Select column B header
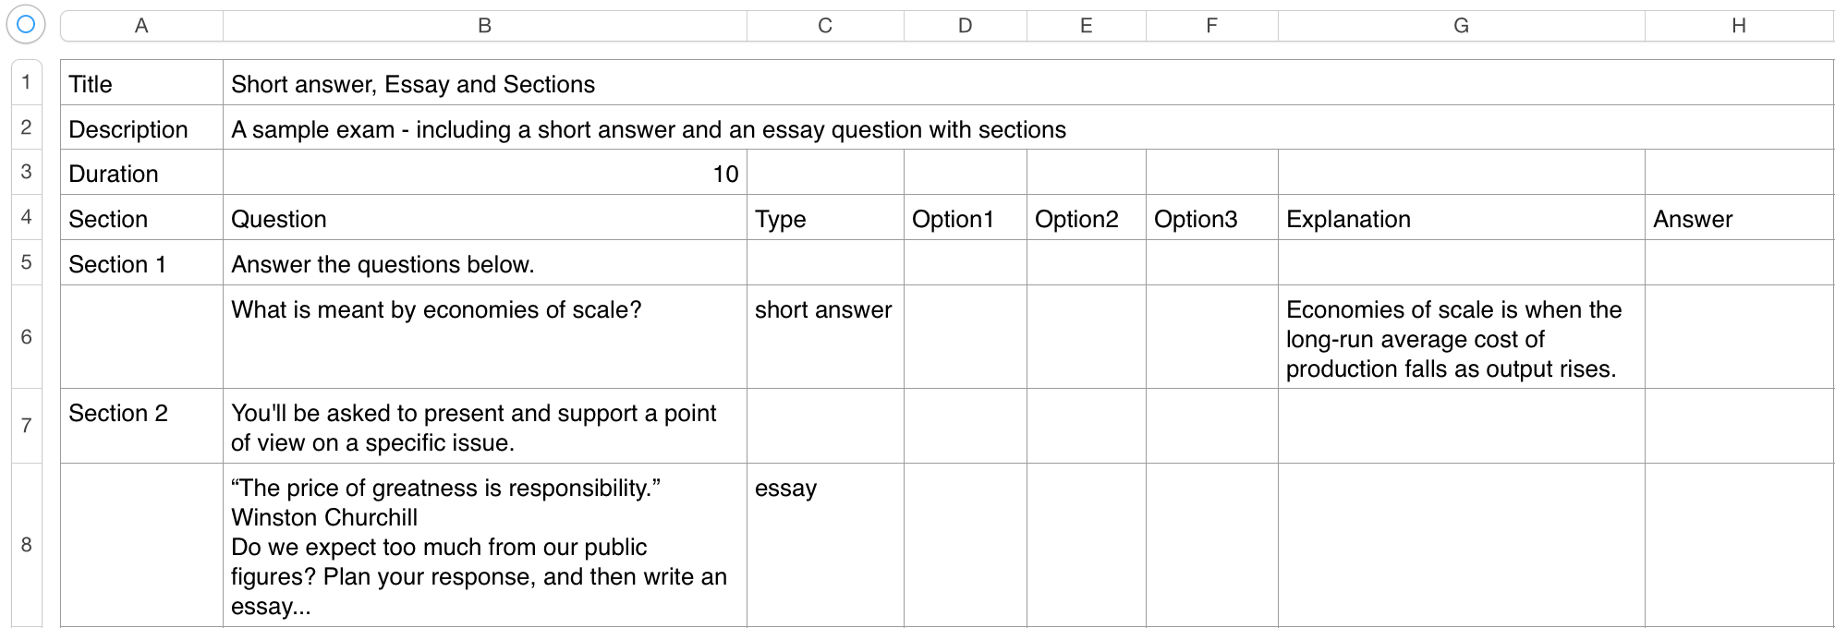 click(484, 26)
